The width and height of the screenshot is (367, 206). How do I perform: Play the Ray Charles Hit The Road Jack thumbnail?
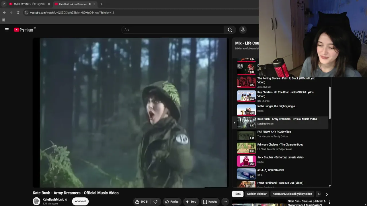246,96
